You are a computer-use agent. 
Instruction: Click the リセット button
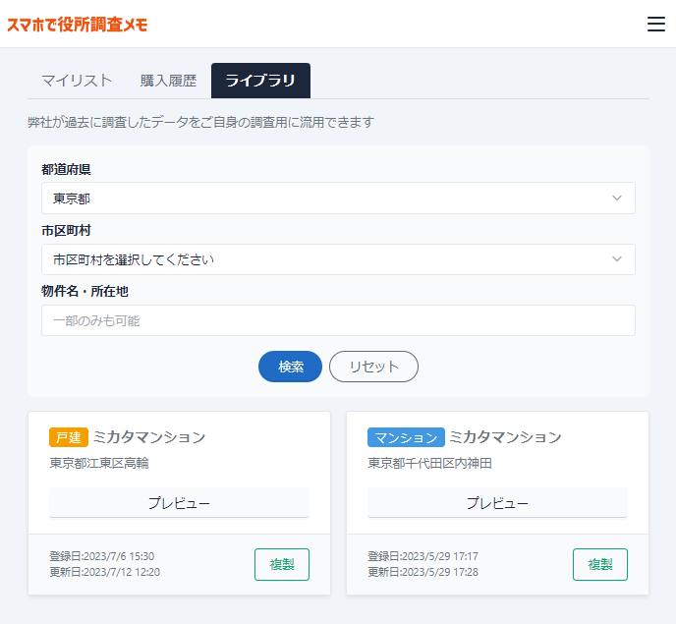[x=373, y=367]
